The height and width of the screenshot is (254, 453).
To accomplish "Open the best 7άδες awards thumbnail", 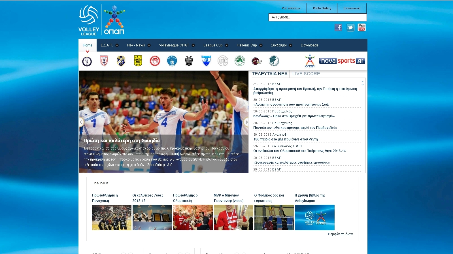I will (152, 217).
